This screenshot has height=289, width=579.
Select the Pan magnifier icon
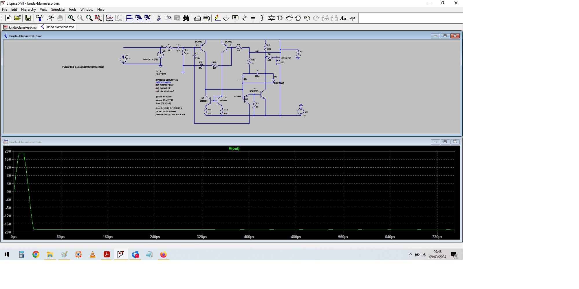pyautogui.click(x=80, y=18)
